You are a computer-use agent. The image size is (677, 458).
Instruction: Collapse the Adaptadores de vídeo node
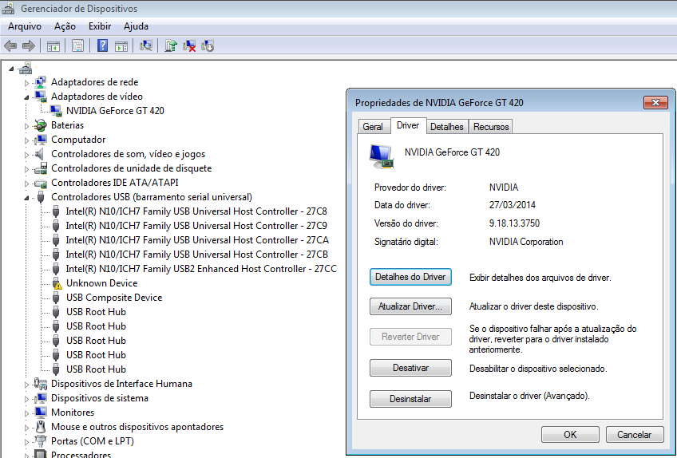click(x=27, y=97)
